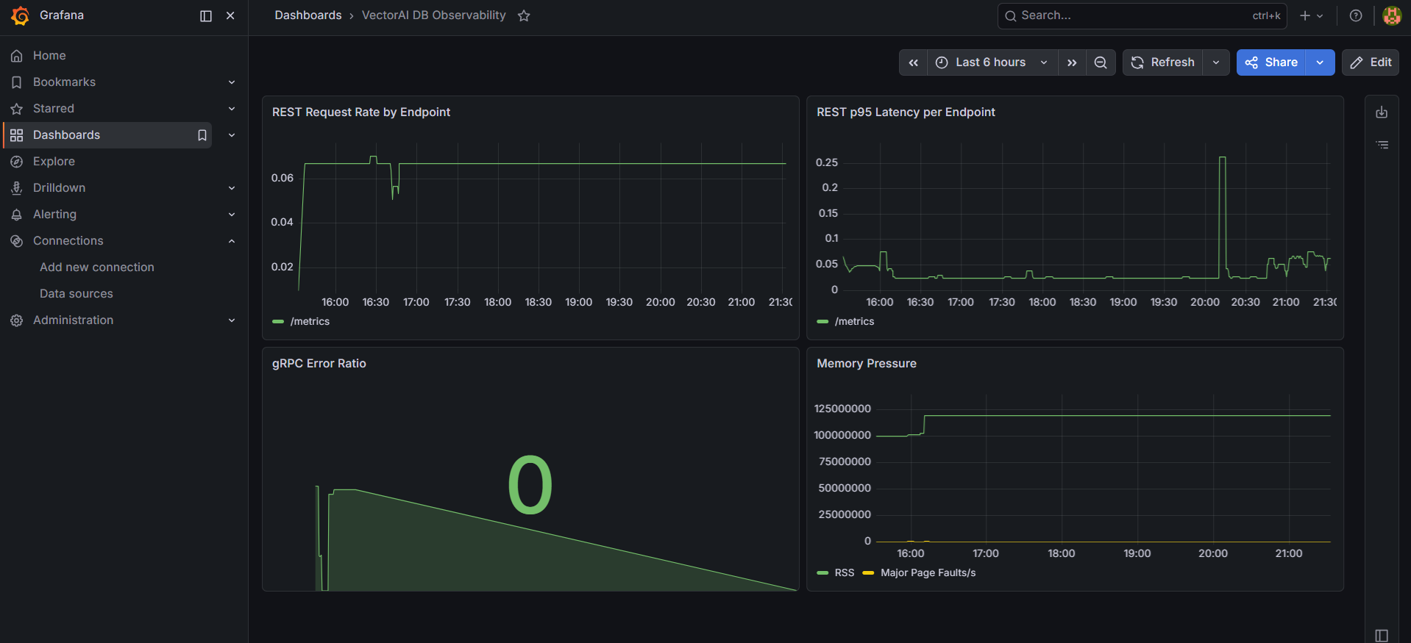Click the Refresh button

point(1163,62)
